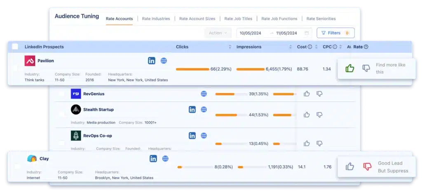Image resolution: width=422 pixels, height=195 pixels.
Task: Select the RevGenius row checkbox
Action: coord(61,94)
